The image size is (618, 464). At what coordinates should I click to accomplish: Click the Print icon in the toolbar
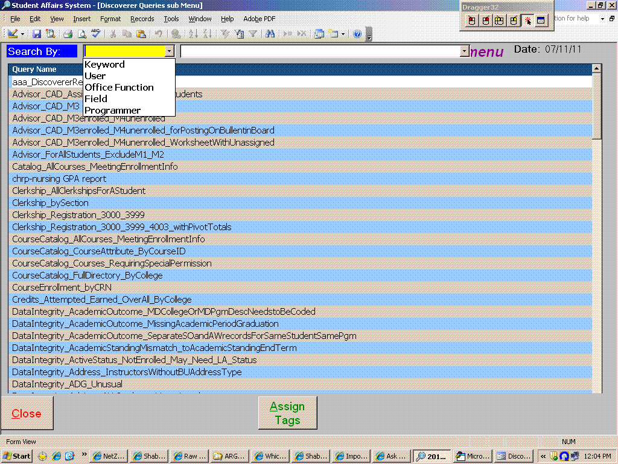68,34
